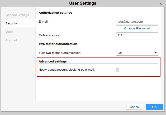Click the 'Mobile access:' label text
166x115 pixels.
click(49, 35)
